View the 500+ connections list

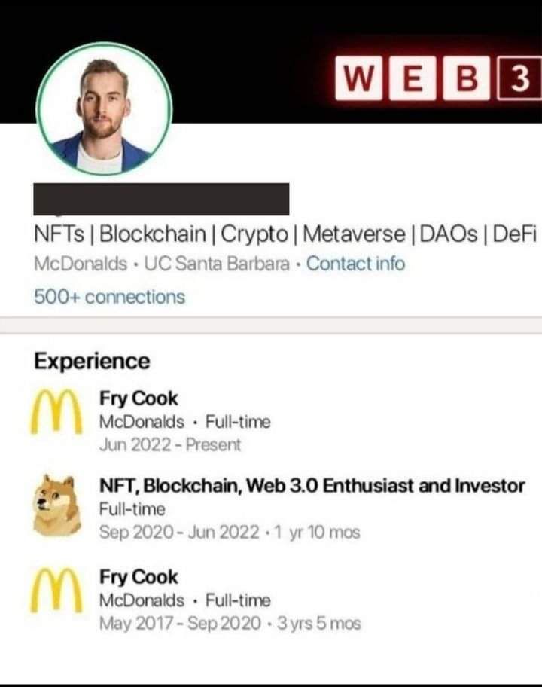109,297
